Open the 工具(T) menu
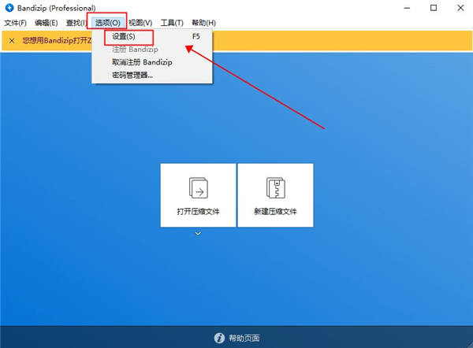Image resolution: width=473 pixels, height=348 pixels. point(172,23)
